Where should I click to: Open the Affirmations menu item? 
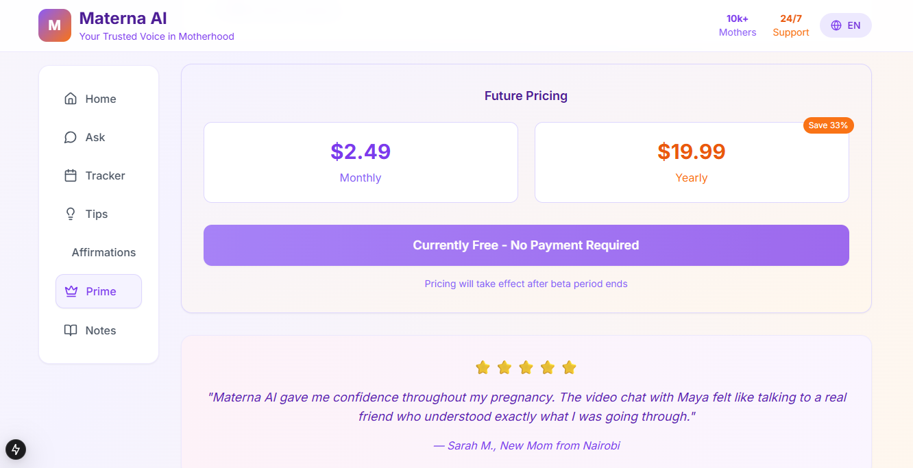pyautogui.click(x=104, y=252)
